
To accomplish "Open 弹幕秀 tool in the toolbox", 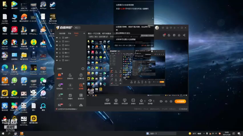I will [70, 96].
